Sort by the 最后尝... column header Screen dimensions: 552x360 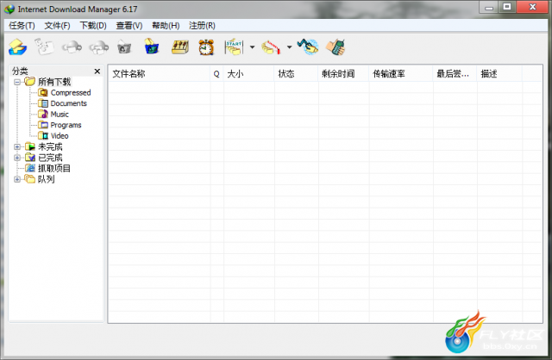[x=455, y=74]
